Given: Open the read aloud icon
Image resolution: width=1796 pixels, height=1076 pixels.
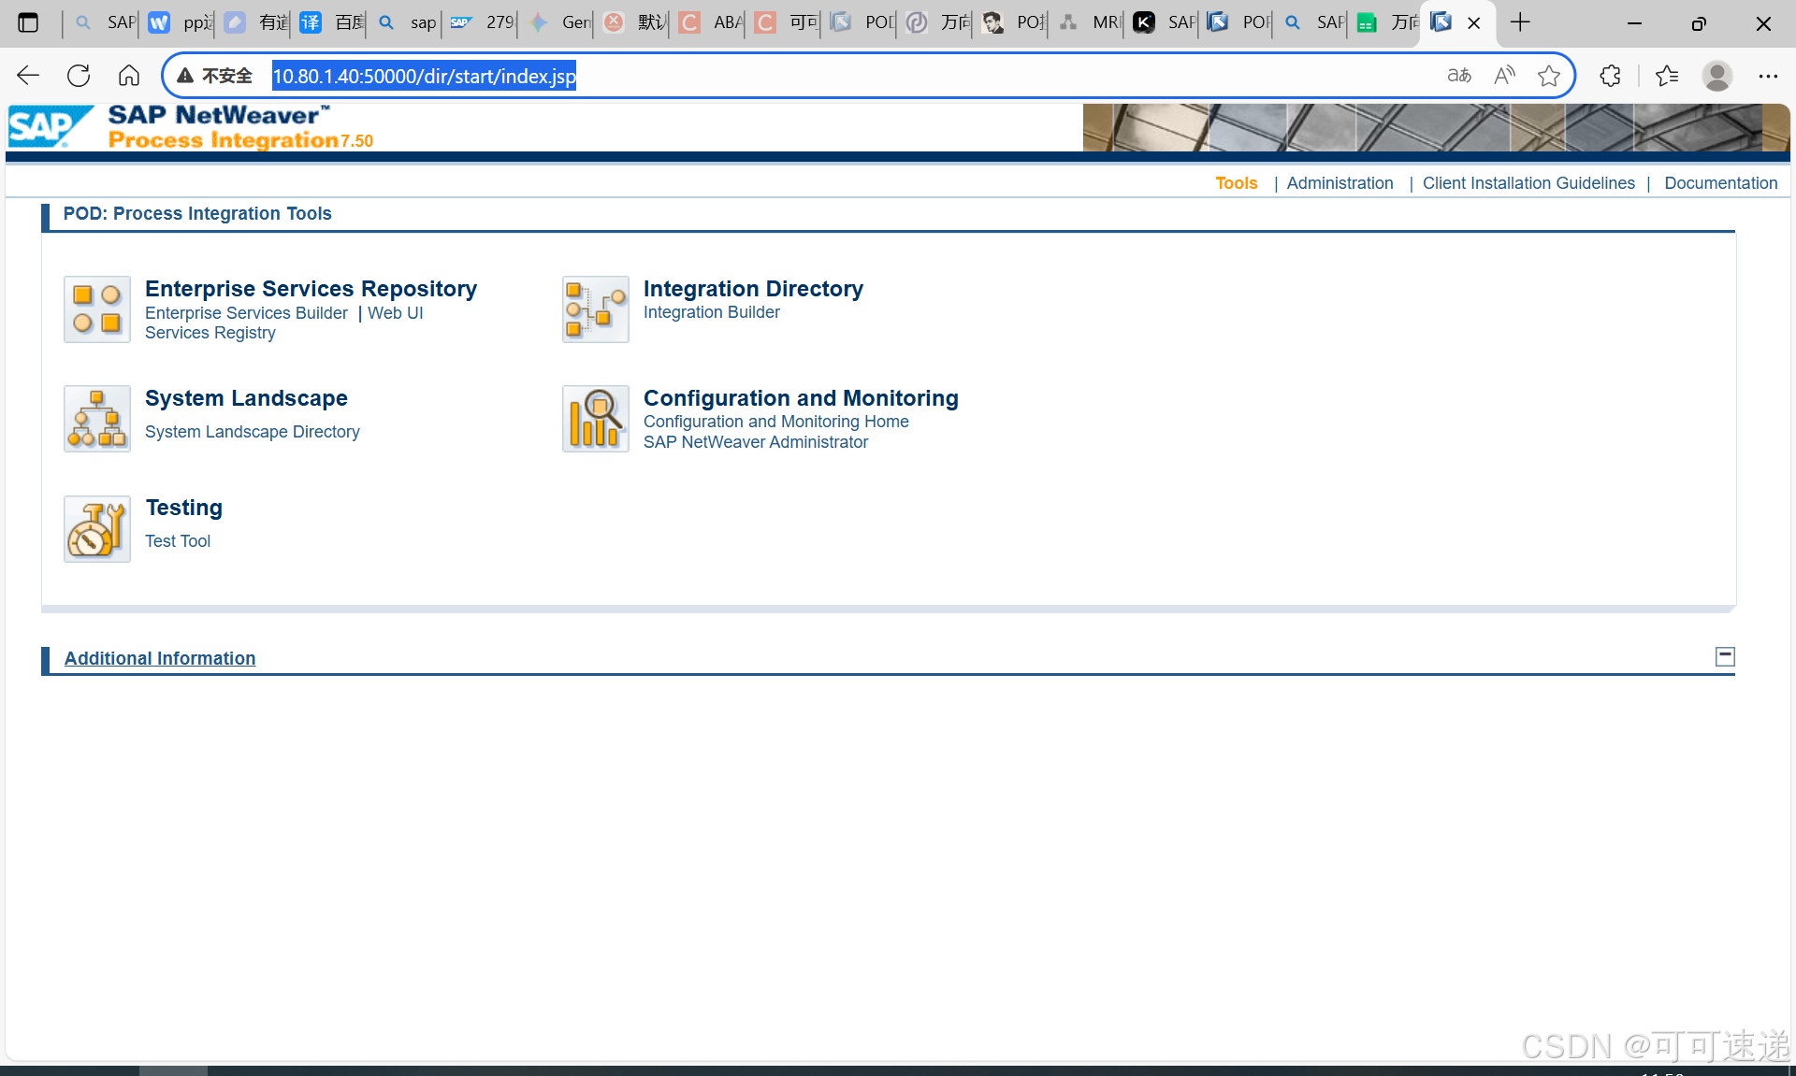Looking at the screenshot, I should (x=1504, y=76).
